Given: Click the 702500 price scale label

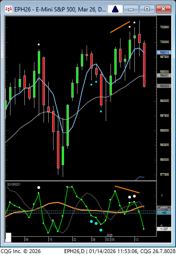Looking at the screenshot, I should tap(165, 27).
